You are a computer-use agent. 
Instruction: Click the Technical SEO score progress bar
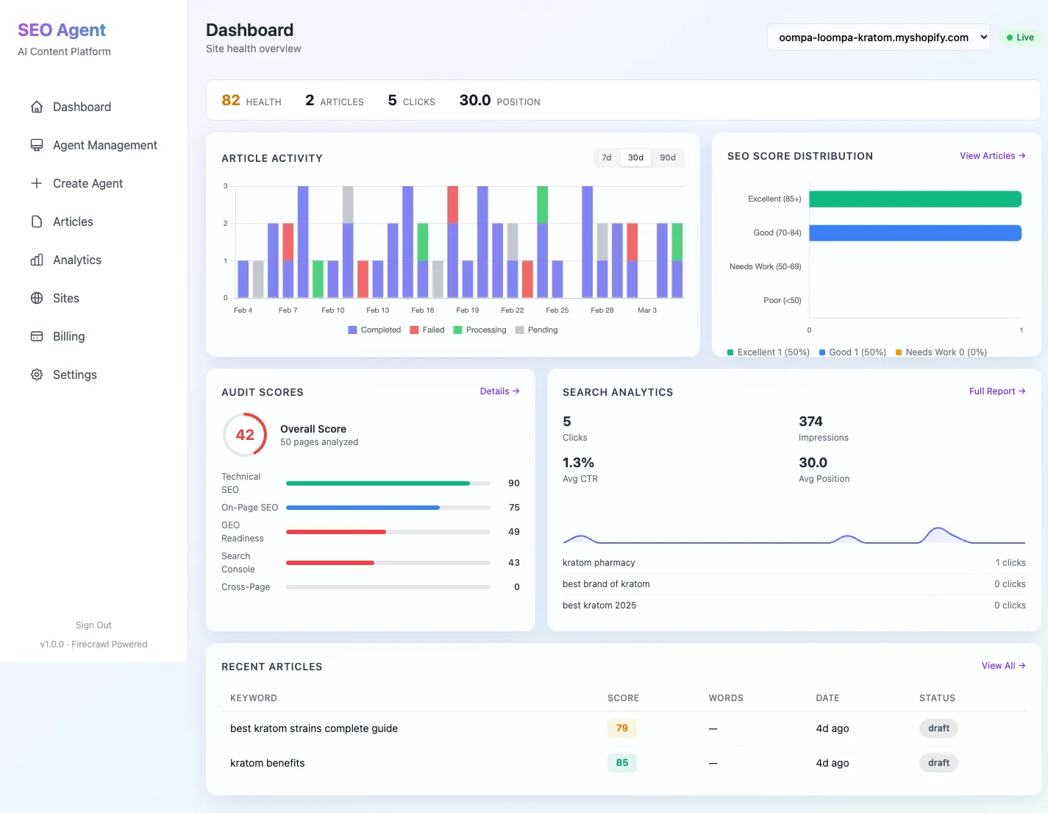point(388,483)
